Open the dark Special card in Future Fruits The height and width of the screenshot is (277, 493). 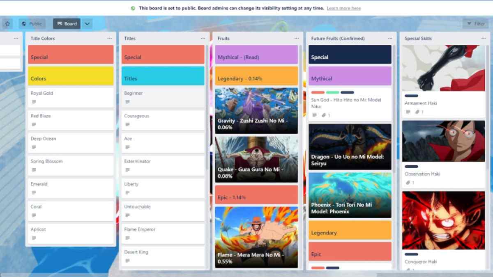[350, 55]
